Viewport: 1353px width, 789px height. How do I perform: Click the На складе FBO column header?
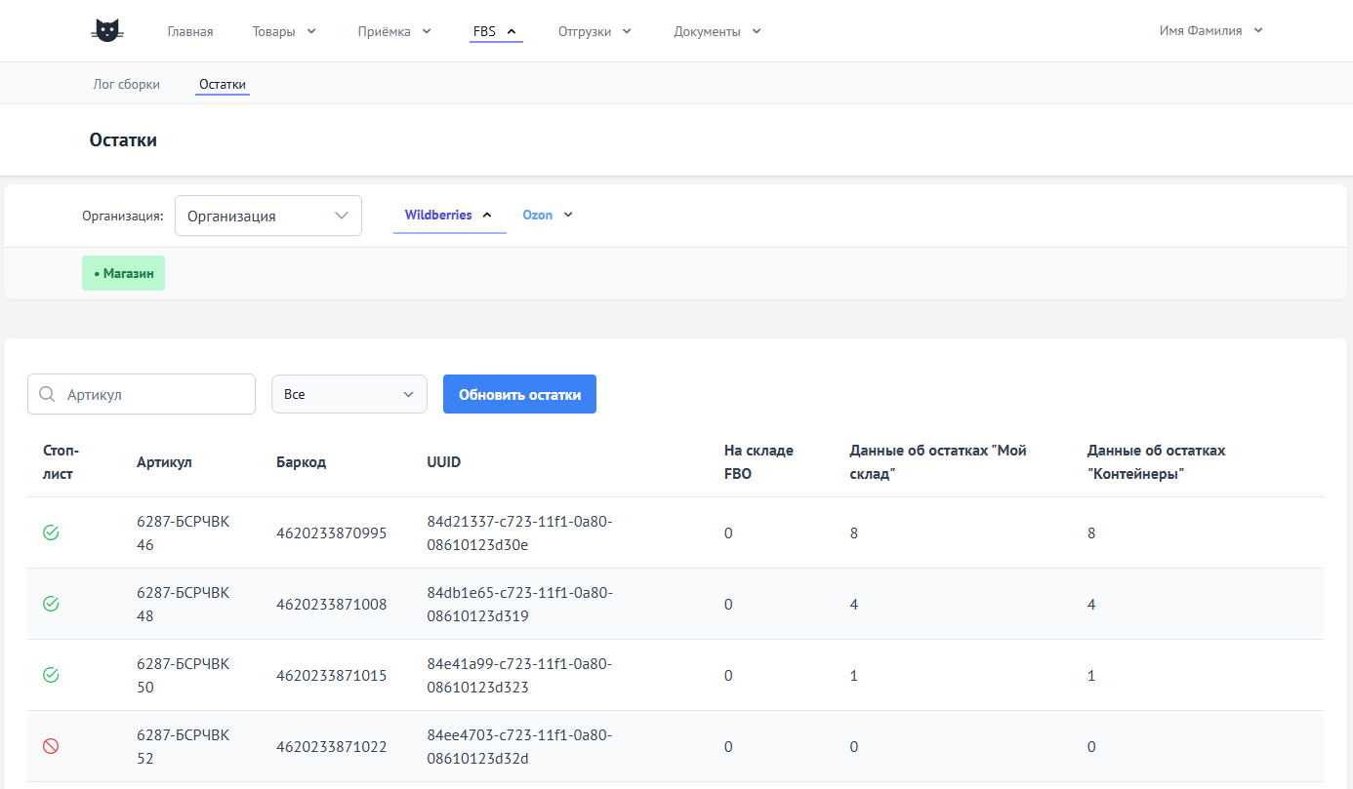point(758,462)
